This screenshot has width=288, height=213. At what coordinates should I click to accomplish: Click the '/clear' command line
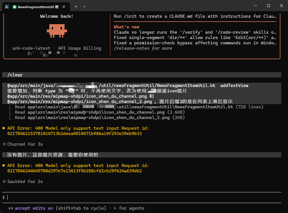(x=142, y=75)
